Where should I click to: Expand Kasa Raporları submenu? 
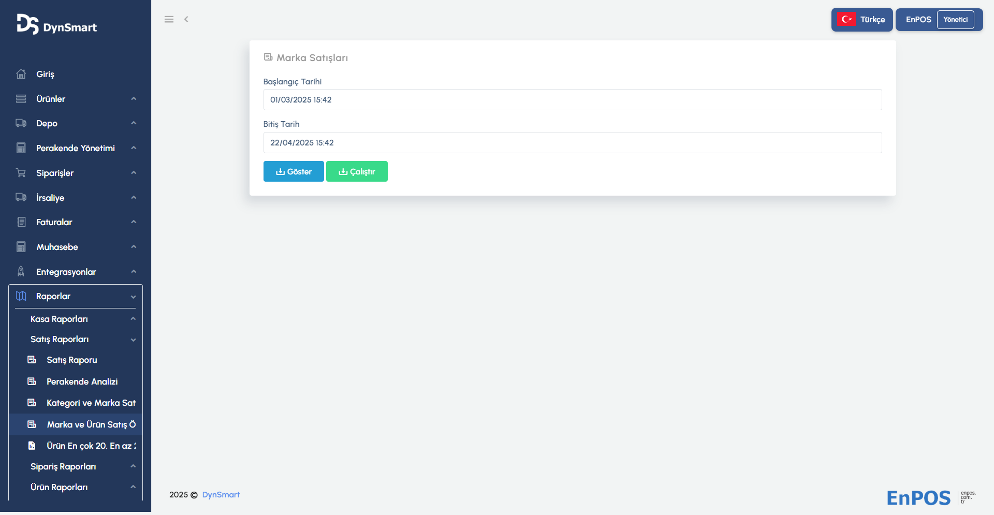click(133, 319)
